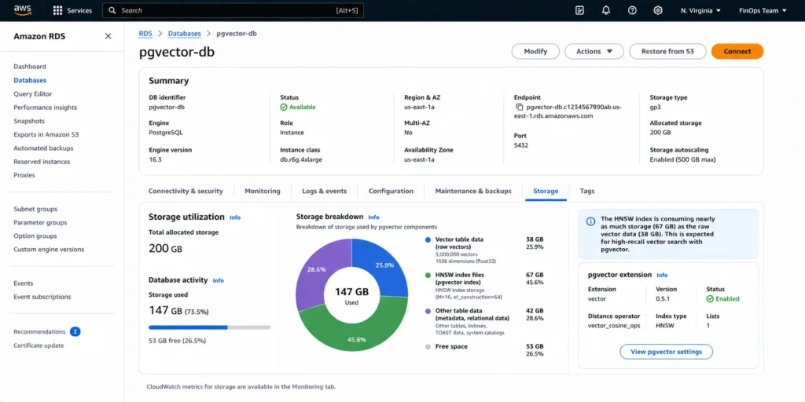805x402 pixels.
Task: Copy the endpoint using the copy icon
Action: point(519,107)
